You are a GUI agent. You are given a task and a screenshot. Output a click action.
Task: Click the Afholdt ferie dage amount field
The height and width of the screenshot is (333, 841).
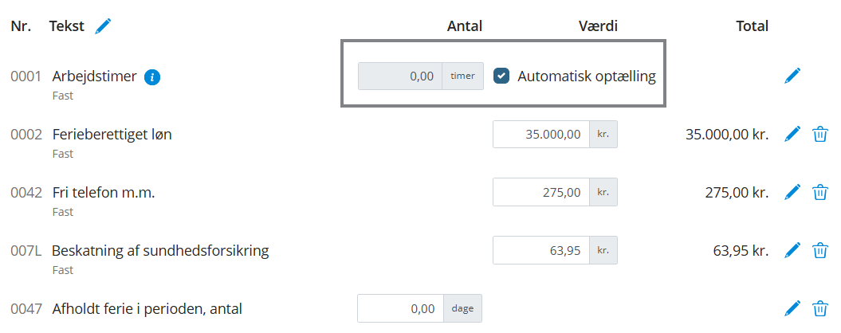point(400,308)
